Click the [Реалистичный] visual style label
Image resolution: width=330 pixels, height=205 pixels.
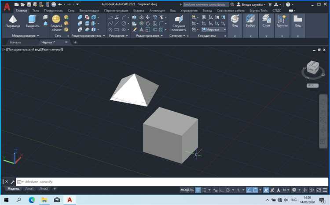(x=52, y=49)
